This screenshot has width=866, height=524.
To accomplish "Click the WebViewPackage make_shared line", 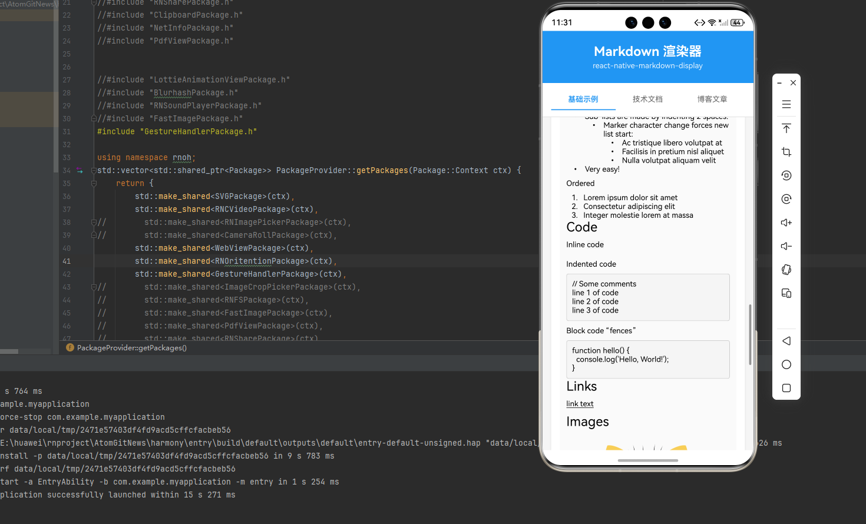I will [x=224, y=248].
